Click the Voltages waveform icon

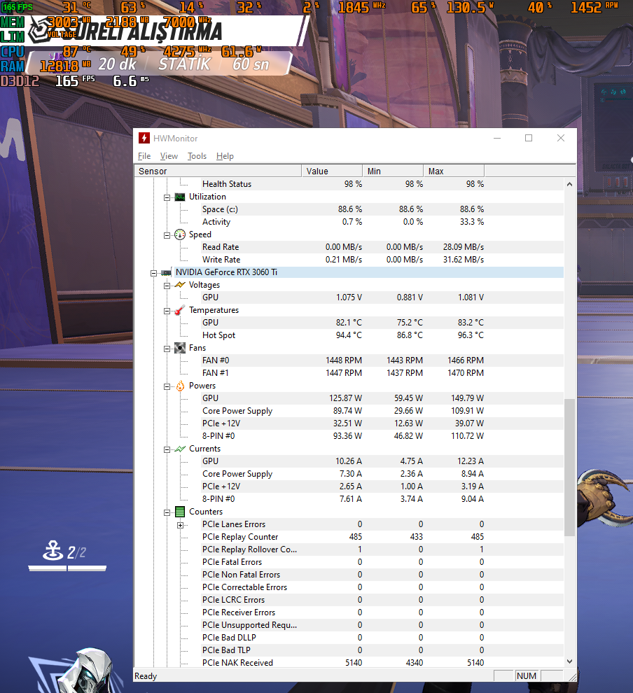tap(179, 285)
